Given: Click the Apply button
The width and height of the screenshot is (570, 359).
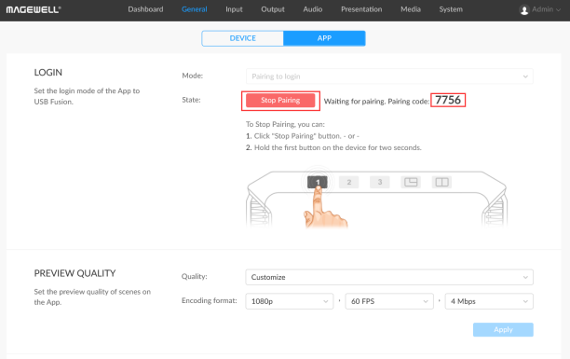Looking at the screenshot, I should click(503, 329).
